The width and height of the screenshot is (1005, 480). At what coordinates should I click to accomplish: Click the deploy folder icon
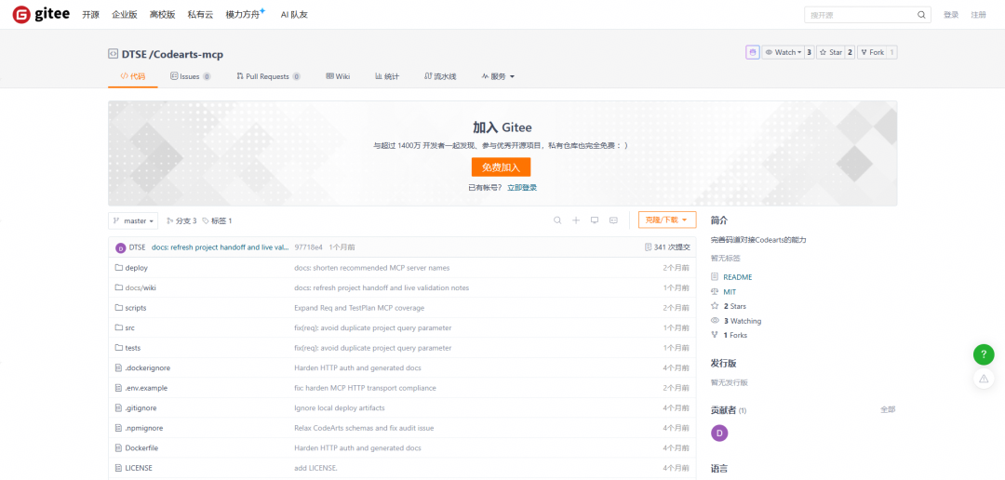pos(118,268)
